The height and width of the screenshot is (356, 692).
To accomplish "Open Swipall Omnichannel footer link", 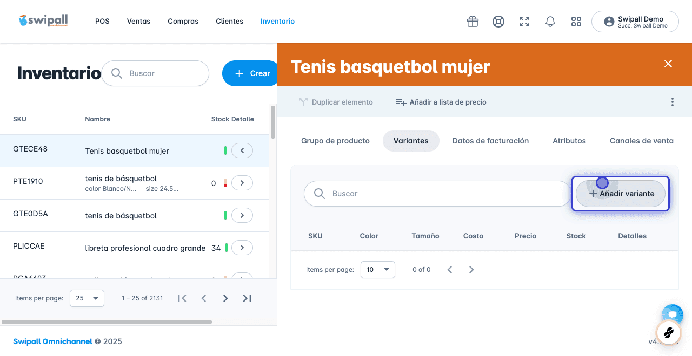I will (52, 341).
